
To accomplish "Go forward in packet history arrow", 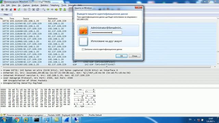I will coord(52,10).
